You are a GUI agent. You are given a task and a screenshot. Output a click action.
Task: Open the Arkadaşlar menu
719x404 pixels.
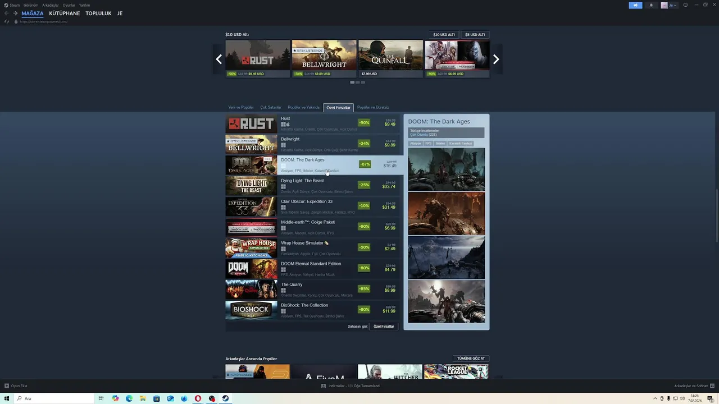point(51,5)
